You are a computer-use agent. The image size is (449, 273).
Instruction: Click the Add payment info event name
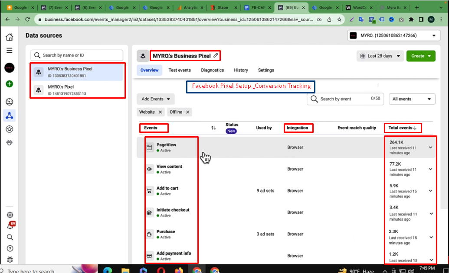[174, 253]
